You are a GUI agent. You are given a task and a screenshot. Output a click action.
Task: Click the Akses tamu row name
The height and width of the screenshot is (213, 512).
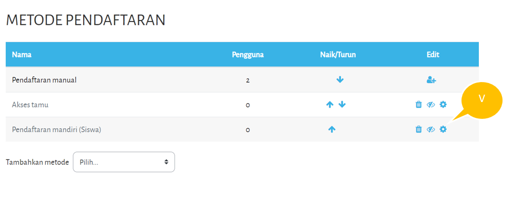click(x=31, y=105)
